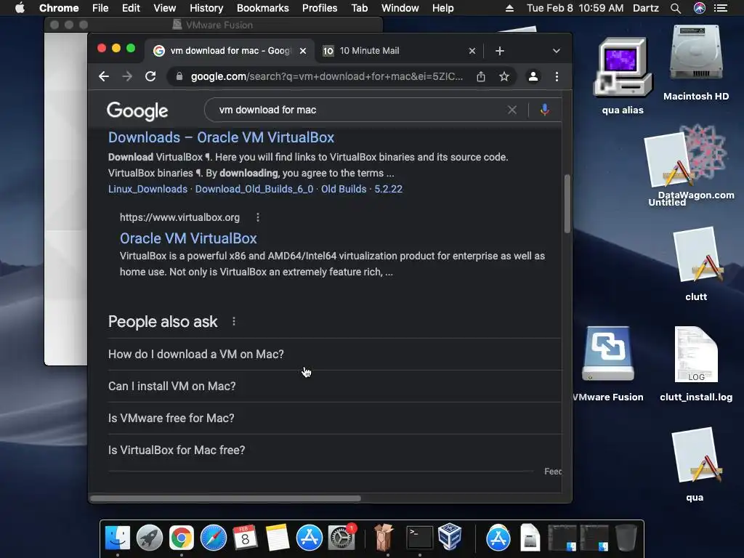The width and height of the screenshot is (744, 558).
Task: Click the vertical page scrollbar
Action: [567, 204]
